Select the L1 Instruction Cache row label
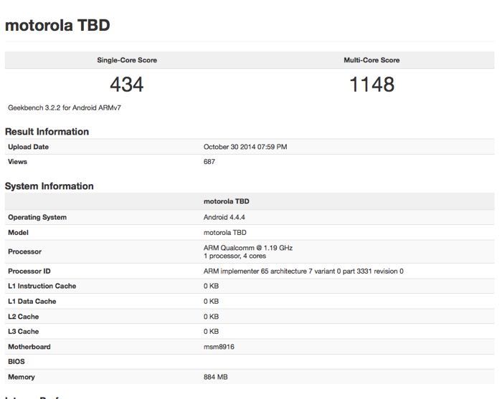The height and width of the screenshot is (399, 502). pyautogui.click(x=42, y=287)
